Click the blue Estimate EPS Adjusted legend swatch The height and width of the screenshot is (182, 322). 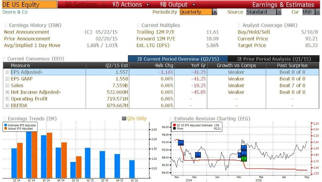pos(6,125)
